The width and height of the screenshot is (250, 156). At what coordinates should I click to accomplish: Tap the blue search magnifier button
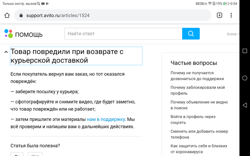click(x=191, y=34)
